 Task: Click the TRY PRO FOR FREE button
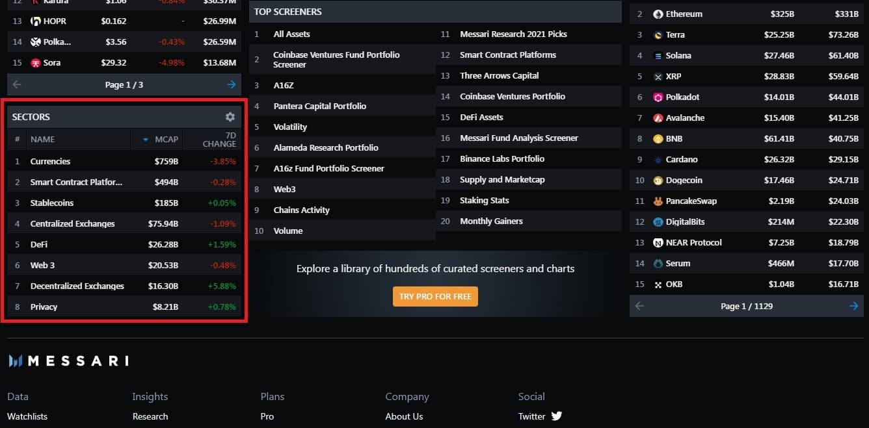(435, 297)
